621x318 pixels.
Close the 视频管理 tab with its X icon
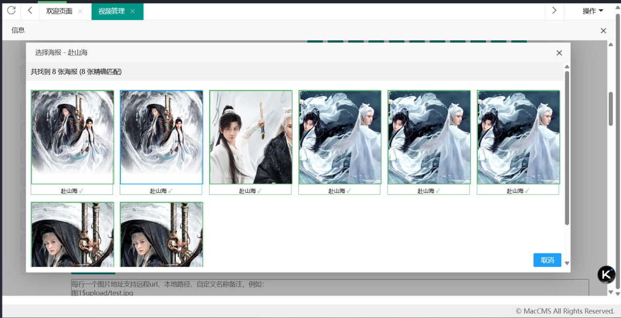132,11
